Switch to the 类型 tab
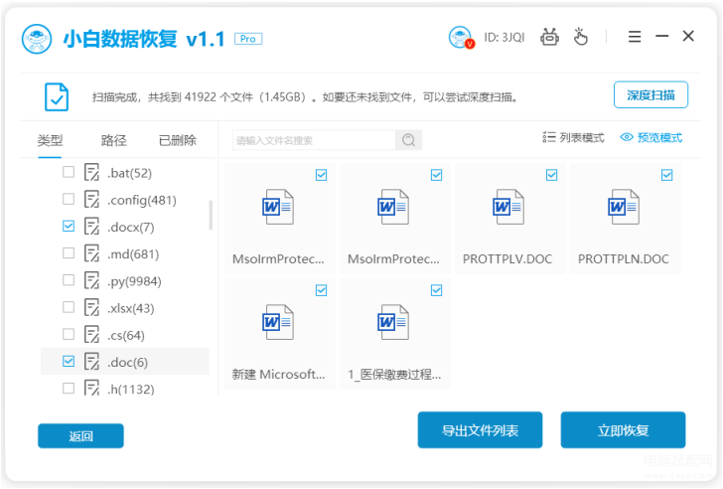Viewport: 723px width, 489px height. [x=50, y=140]
